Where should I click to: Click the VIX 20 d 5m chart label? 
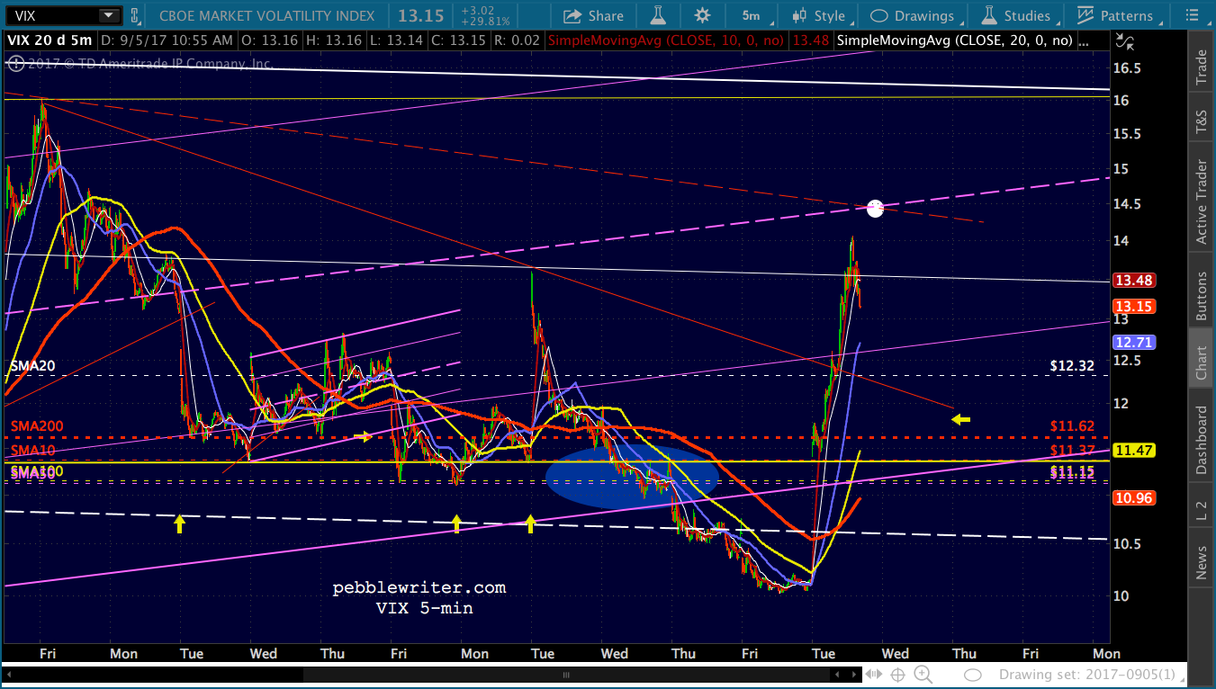coord(49,40)
